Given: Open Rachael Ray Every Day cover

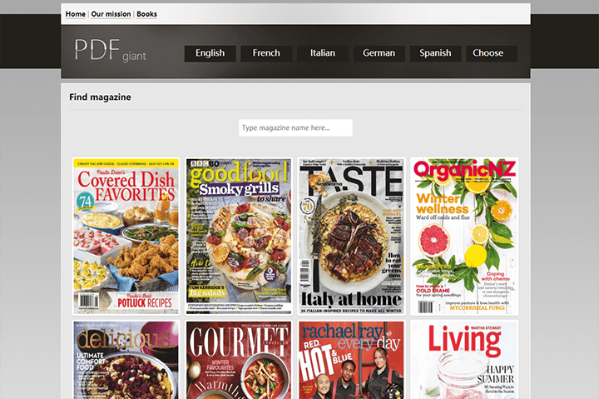Looking at the screenshot, I should 351,361.
